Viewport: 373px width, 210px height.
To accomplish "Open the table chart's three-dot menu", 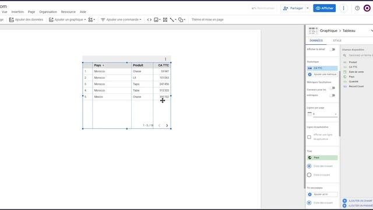I will (166, 59).
